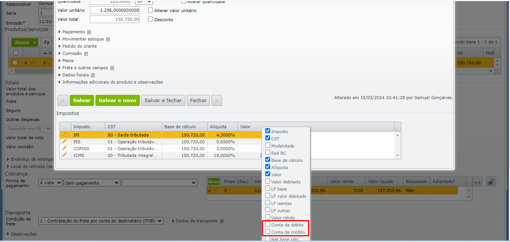The image size is (510, 242).
Task: Go to previous item with < button
Action: 63,100
